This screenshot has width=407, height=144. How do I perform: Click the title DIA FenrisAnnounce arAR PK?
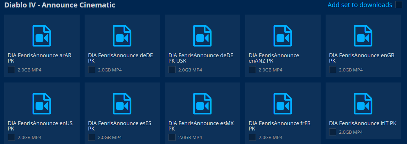point(39,58)
